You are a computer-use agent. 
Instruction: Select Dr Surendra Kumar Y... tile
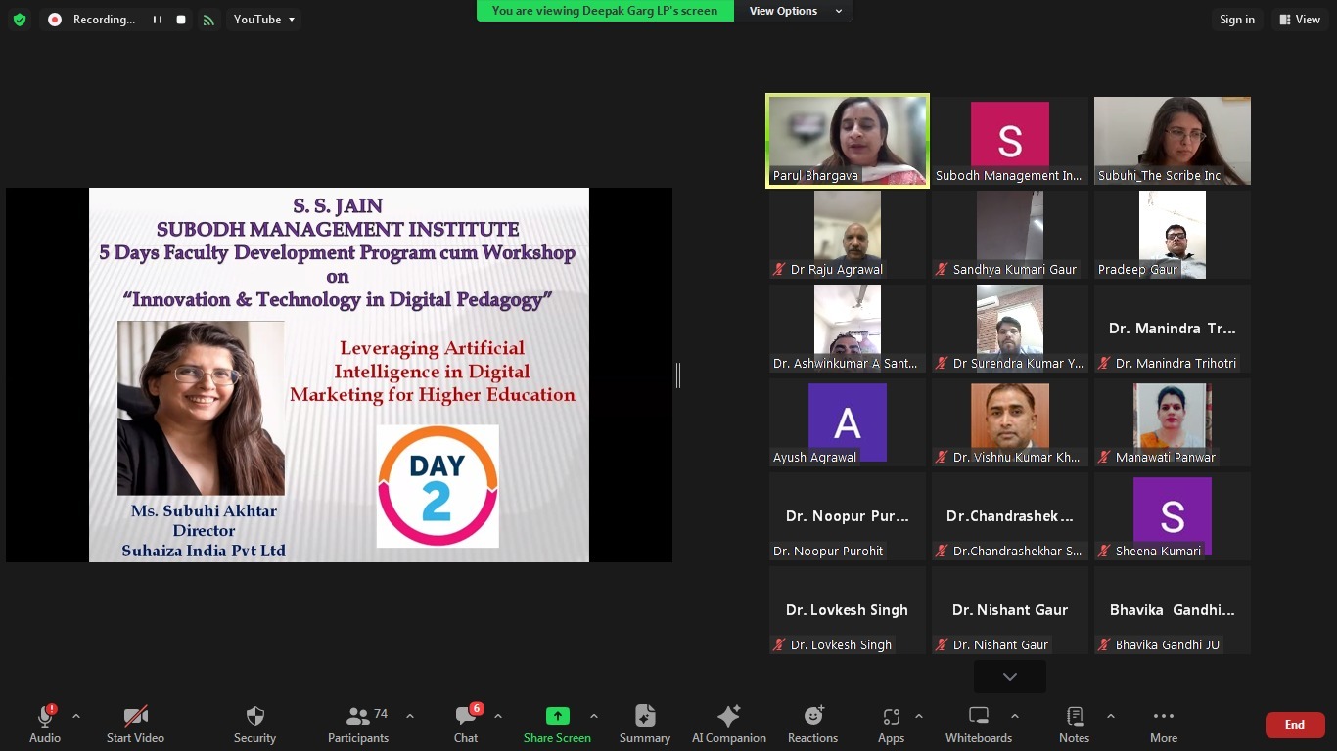(x=1010, y=329)
